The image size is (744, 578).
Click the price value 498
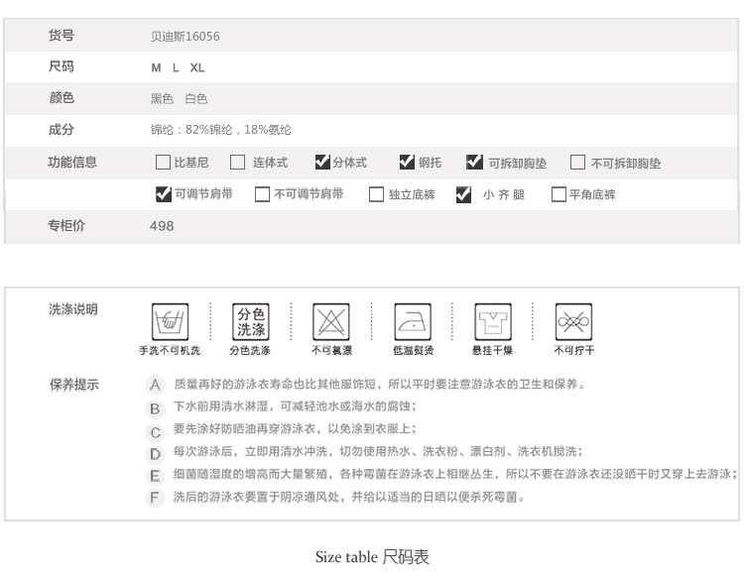pos(162,226)
